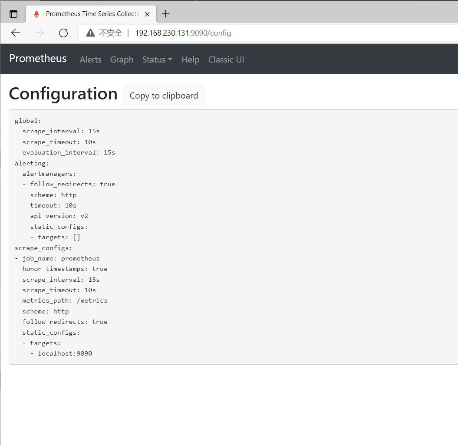Reload the current page
This screenshot has height=445, width=458.
tap(63, 33)
